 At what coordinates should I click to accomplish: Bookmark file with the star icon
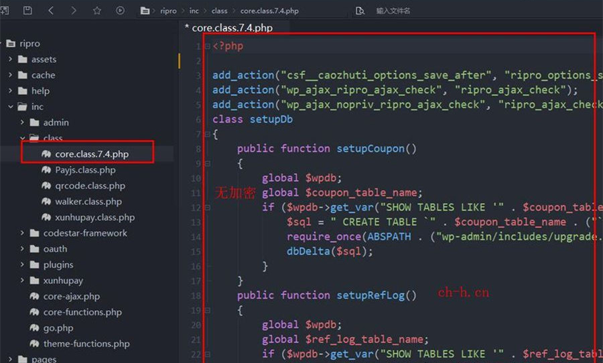click(x=97, y=11)
